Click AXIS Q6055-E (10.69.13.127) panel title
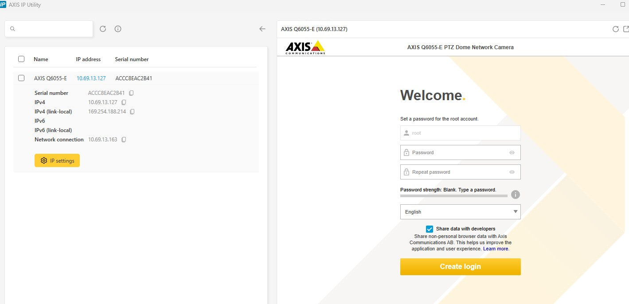 click(x=314, y=29)
